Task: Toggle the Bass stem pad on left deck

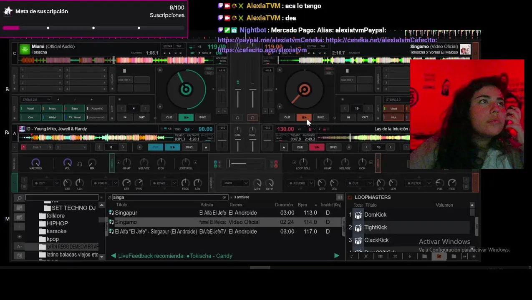Action: coord(74,109)
